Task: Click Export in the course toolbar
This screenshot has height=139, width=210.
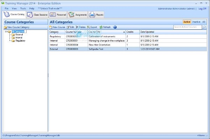Action: coord(92,27)
